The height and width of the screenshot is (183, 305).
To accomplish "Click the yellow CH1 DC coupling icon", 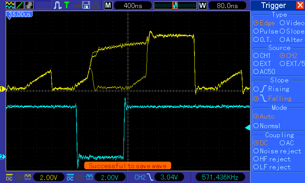I will 9,177.
